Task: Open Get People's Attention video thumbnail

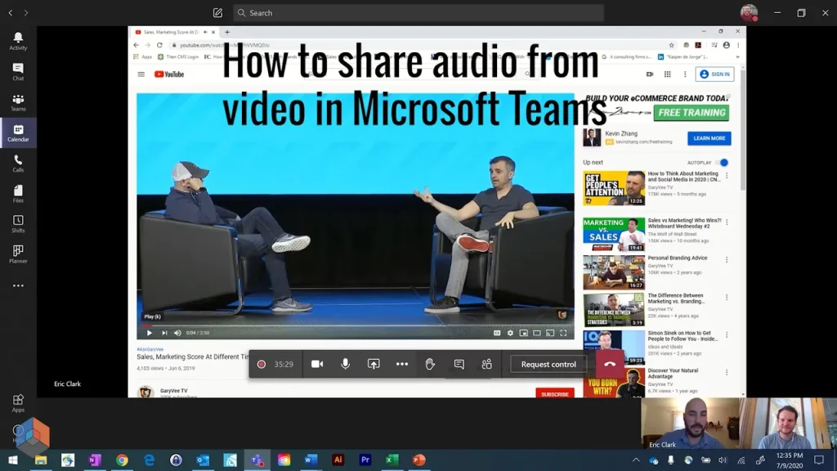Action: point(614,188)
